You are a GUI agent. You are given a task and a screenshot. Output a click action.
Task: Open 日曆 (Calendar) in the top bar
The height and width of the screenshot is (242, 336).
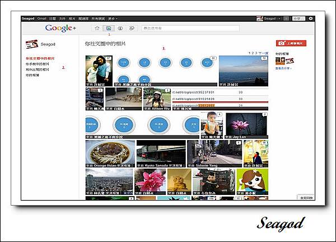click(x=53, y=19)
